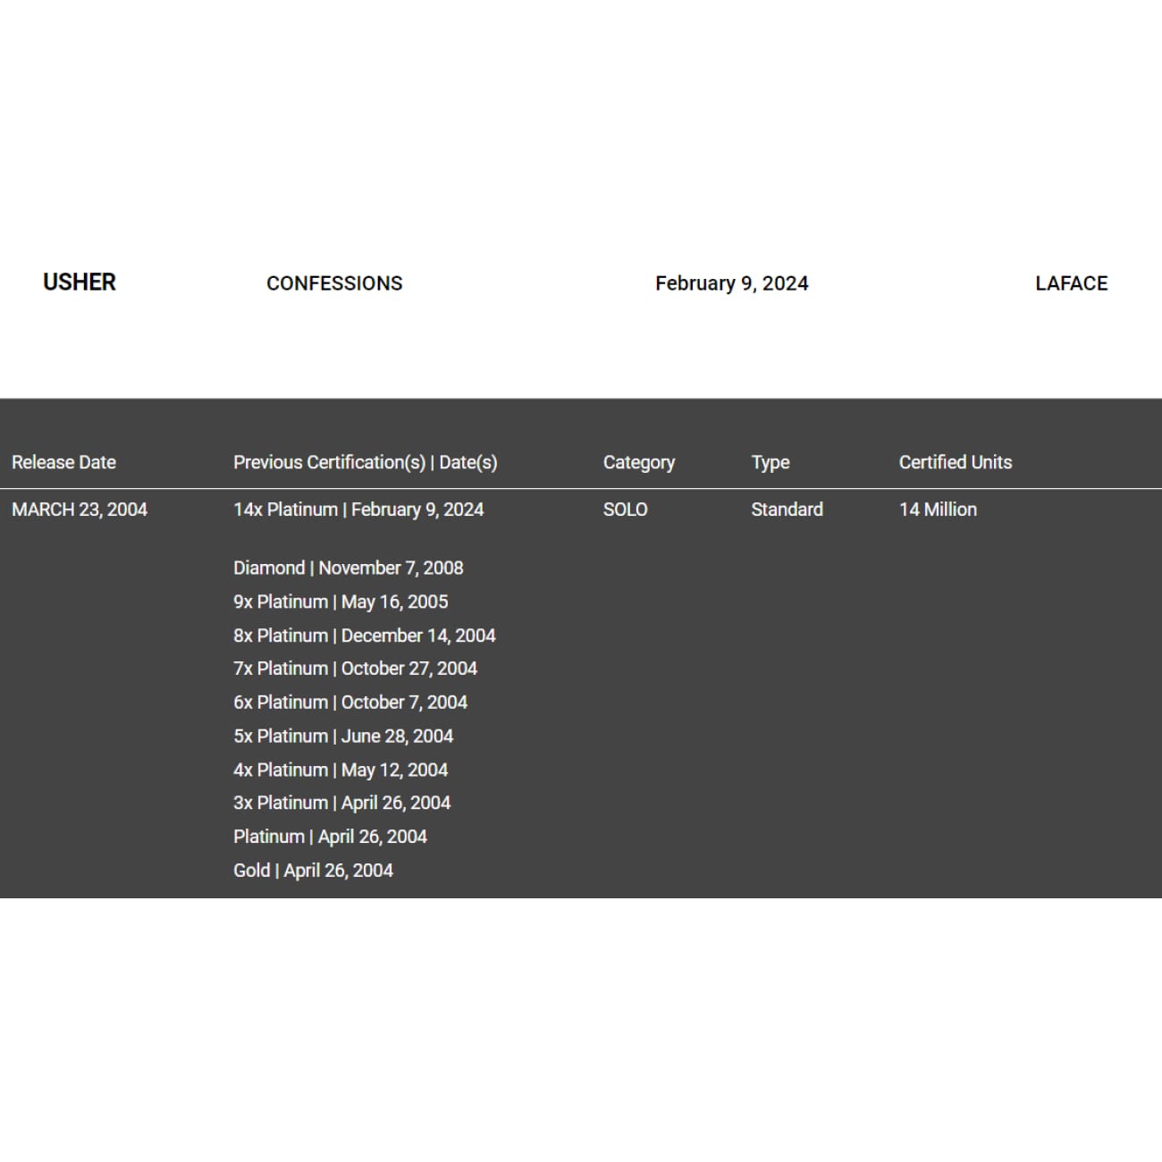Image resolution: width=1162 pixels, height=1162 pixels.
Task: Click the Certified Units column header
Action: (956, 462)
